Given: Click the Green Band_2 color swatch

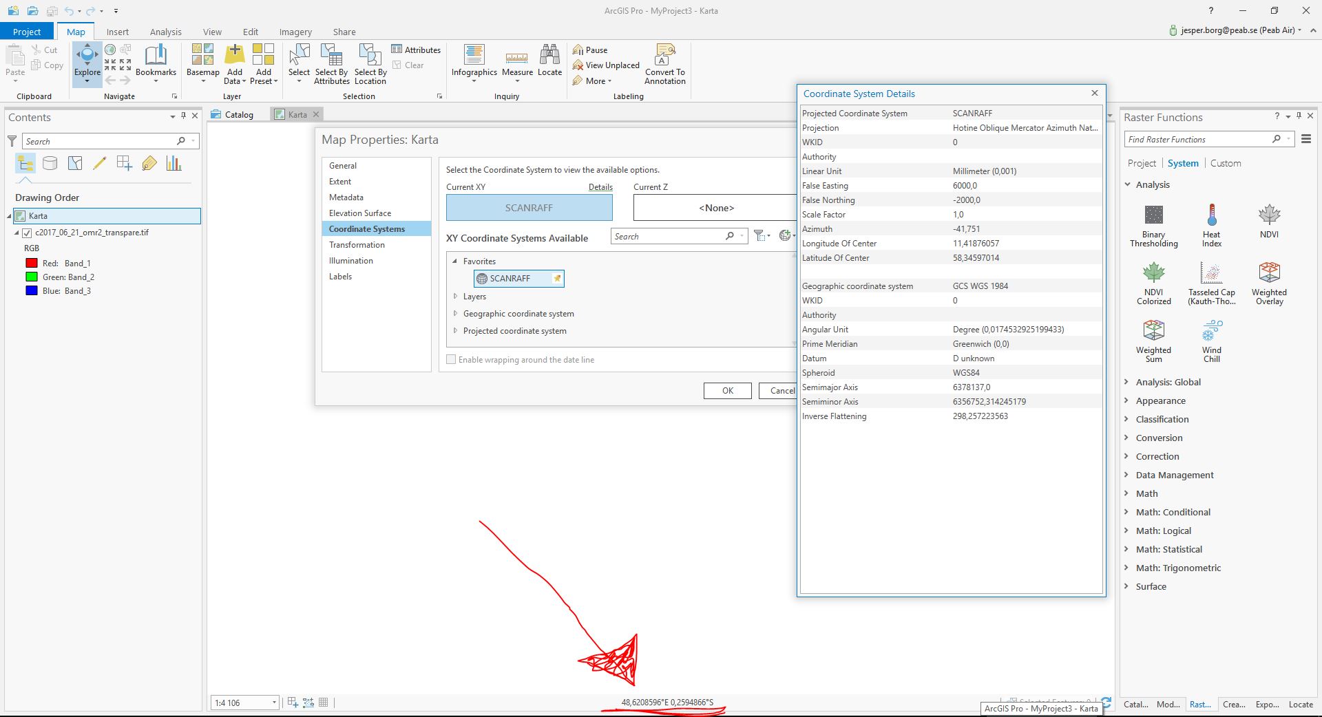Looking at the screenshot, I should [31, 277].
